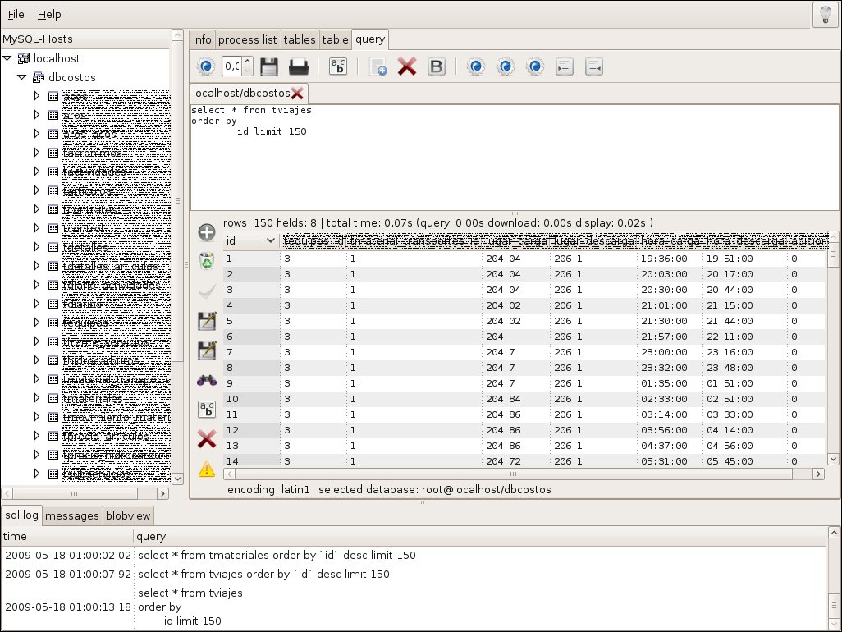
Task: Expand the tsubservicios table node
Action: [36, 474]
